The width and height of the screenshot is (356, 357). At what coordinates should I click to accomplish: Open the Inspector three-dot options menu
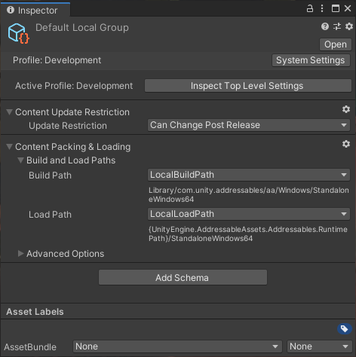tap(322, 8)
